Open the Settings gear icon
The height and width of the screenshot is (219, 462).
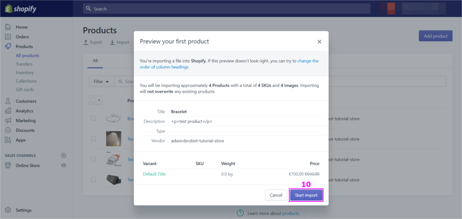coord(8,210)
